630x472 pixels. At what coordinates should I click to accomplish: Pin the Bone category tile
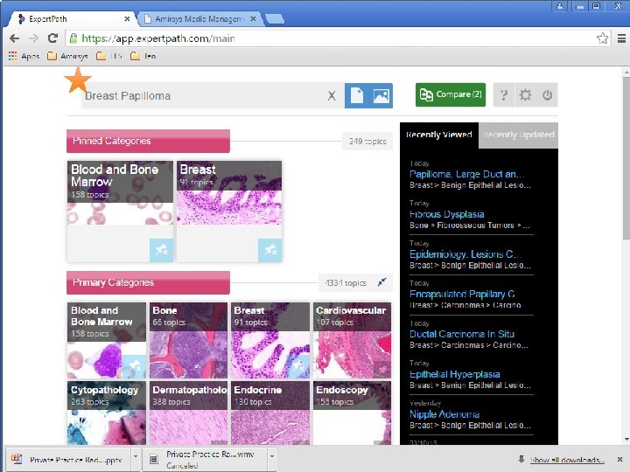pyautogui.click(x=220, y=368)
